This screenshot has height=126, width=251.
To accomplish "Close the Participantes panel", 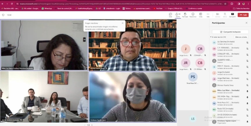I will tap(246, 23).
